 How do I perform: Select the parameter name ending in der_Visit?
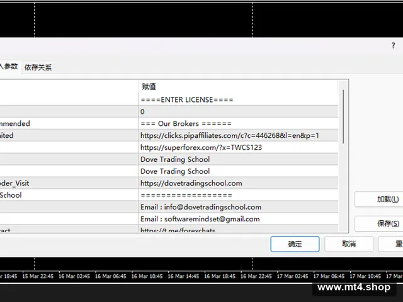pos(14,183)
